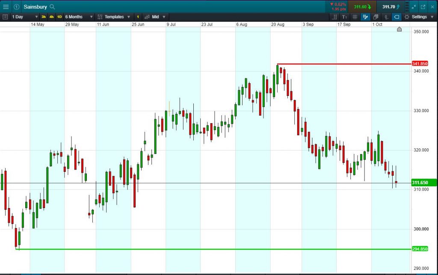The width and height of the screenshot is (438, 275).
Task: Click the circled number one icon
Action: click(17, 7)
